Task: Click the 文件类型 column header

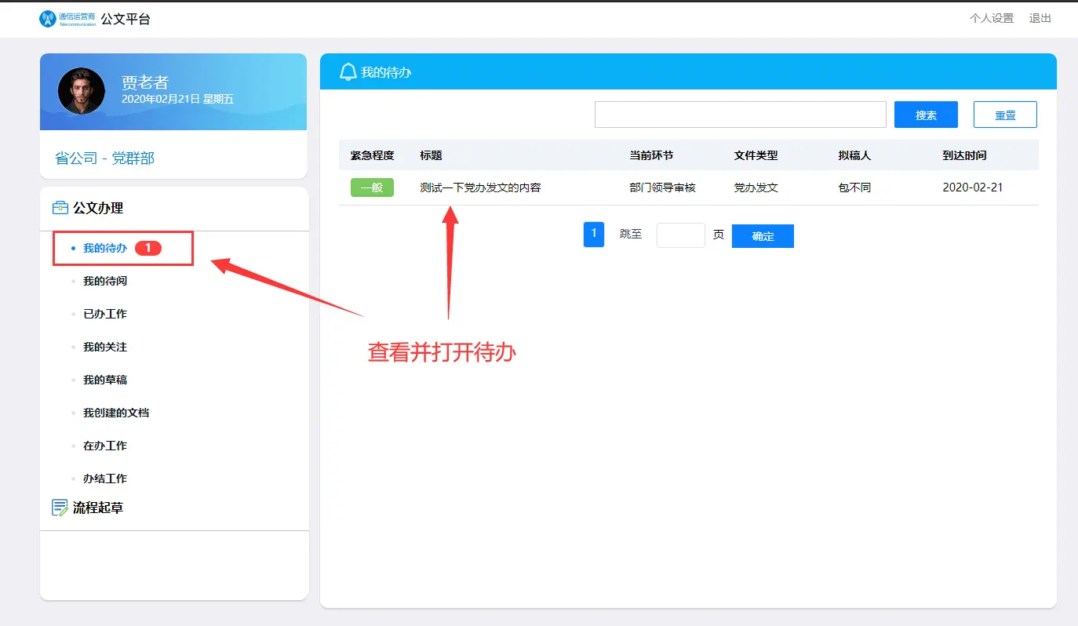Action: tap(756, 155)
